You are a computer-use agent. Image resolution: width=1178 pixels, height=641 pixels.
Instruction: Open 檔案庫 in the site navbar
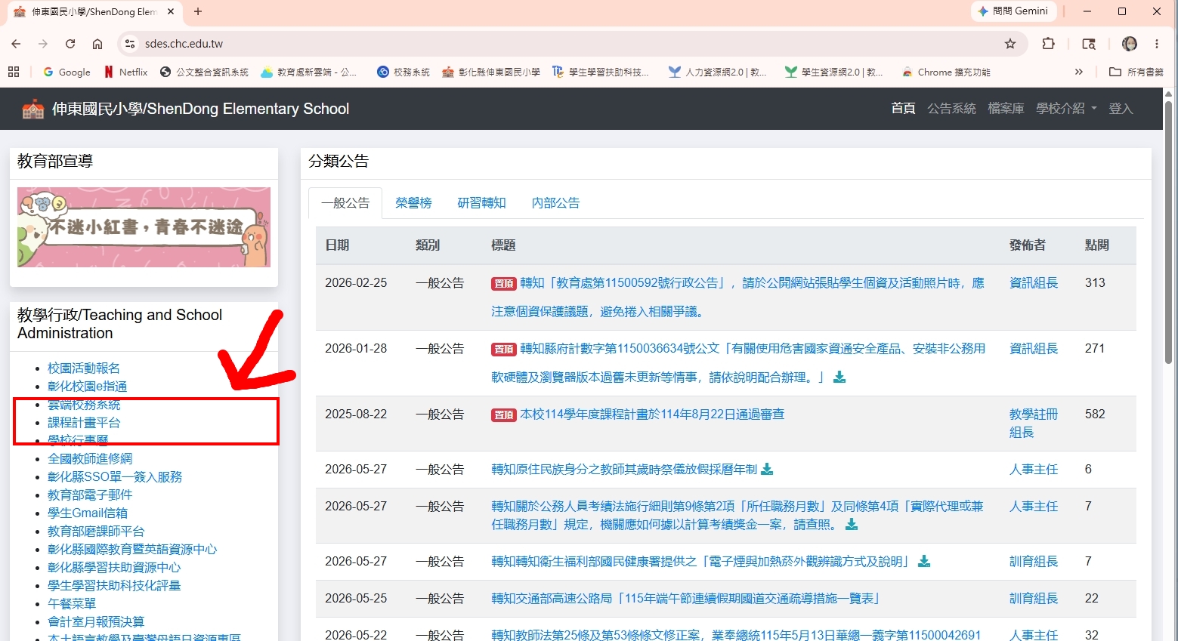pos(1006,109)
